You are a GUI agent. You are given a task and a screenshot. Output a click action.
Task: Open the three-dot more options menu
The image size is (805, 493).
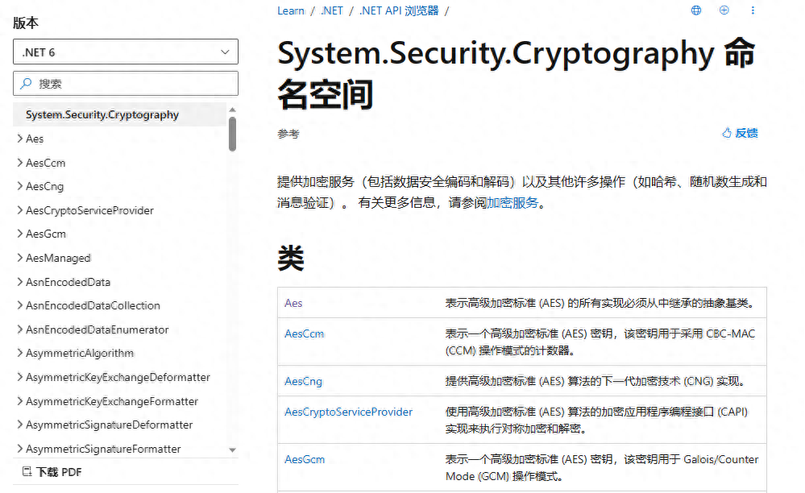[x=753, y=10]
